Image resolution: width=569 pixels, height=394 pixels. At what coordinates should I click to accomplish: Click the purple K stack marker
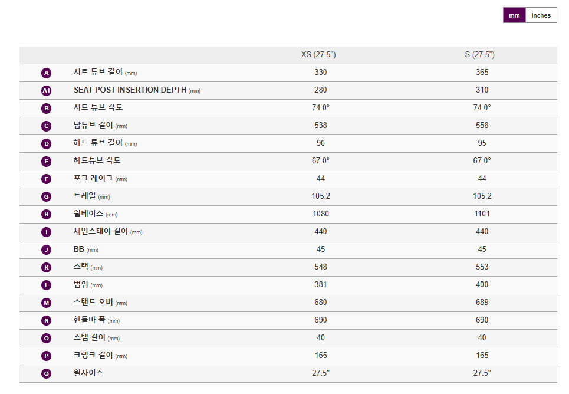pyautogui.click(x=46, y=268)
